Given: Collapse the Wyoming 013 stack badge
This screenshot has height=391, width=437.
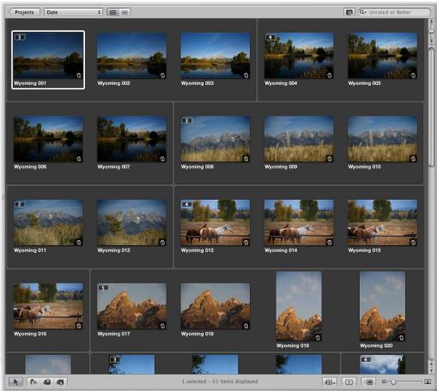Looking at the screenshot, I should point(187,204).
